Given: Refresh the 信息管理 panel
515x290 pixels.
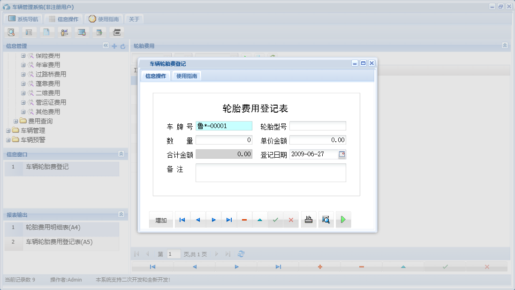Looking at the screenshot, I should click(122, 46).
